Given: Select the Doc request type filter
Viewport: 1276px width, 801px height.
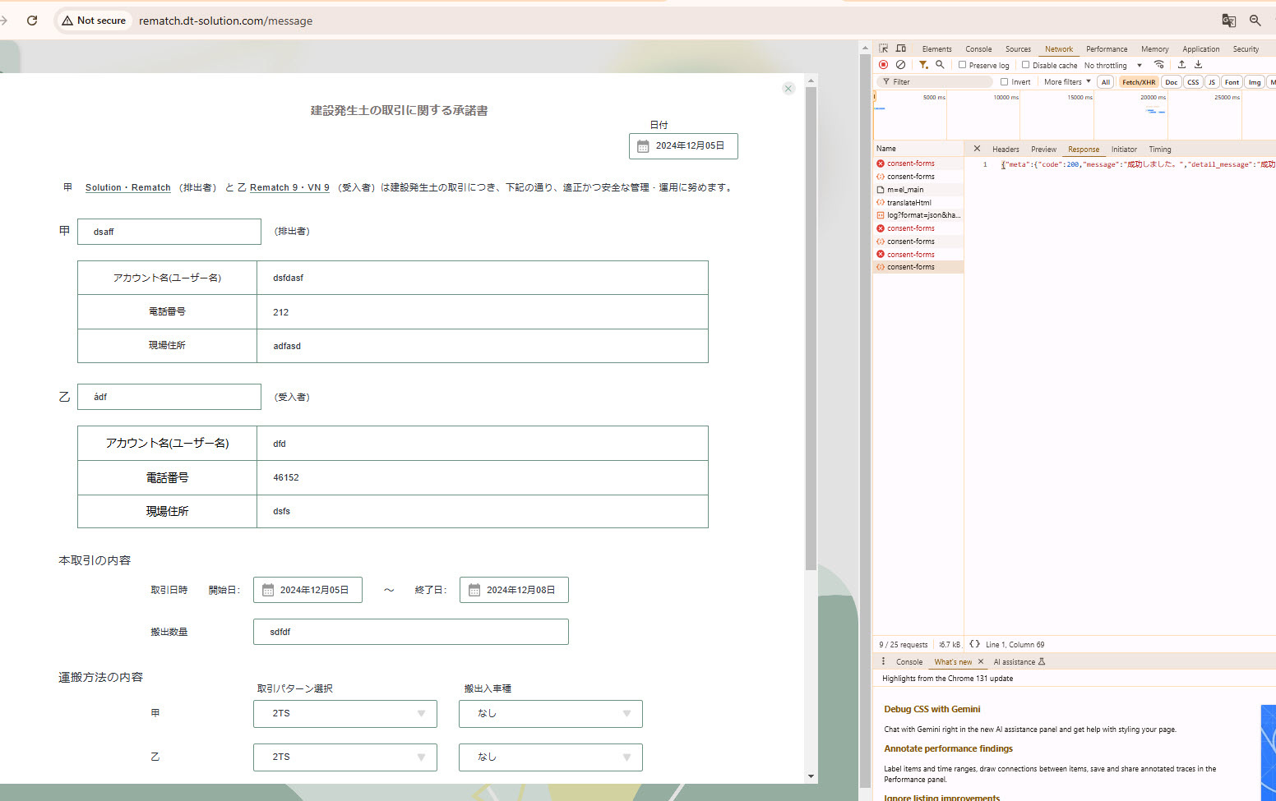Looking at the screenshot, I should point(1172,82).
